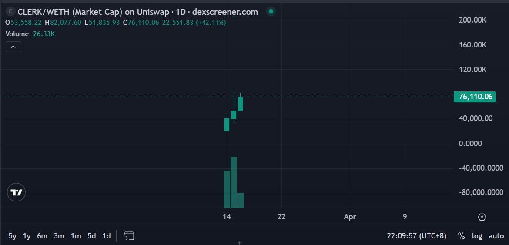Click the high value H82,077.60

pos(63,23)
